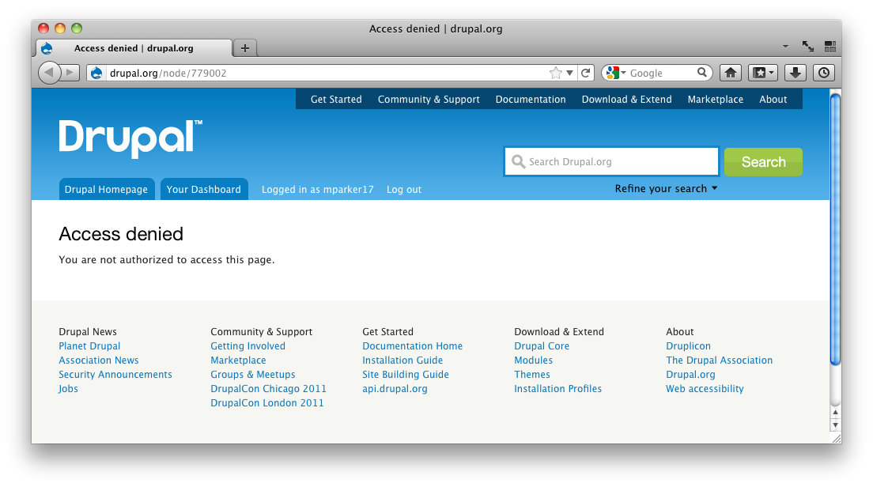Open the Refine your search dropdown

pos(665,188)
